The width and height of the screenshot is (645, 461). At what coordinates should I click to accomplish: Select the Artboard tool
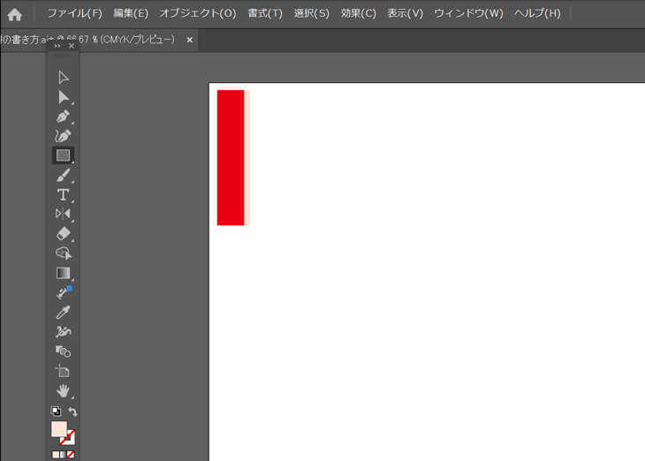[x=63, y=371]
